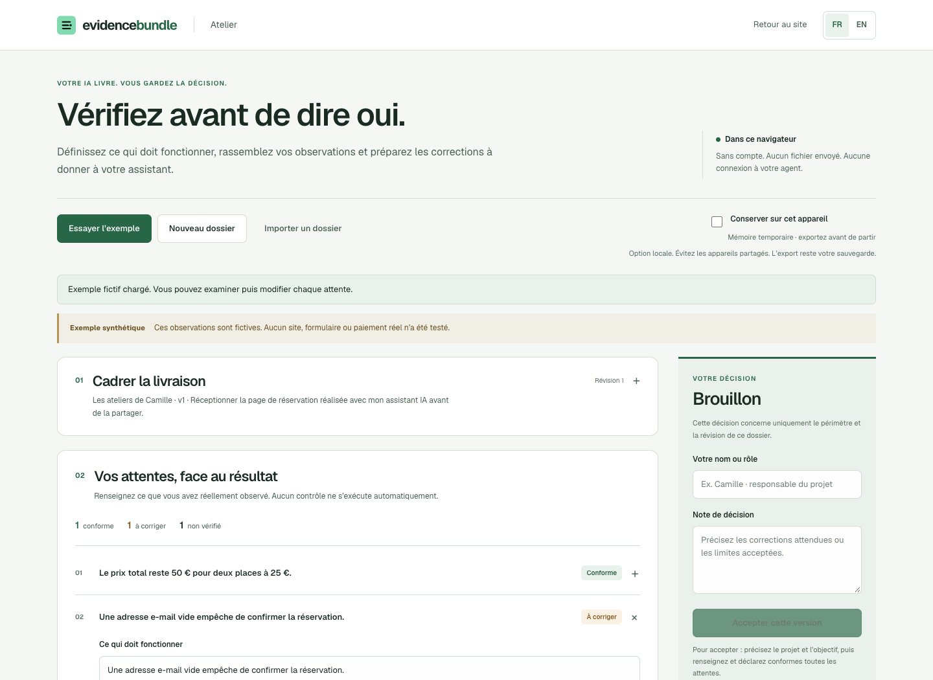Focus the Note de décision textarea
Image resolution: width=933 pixels, height=680 pixels.
click(x=777, y=560)
